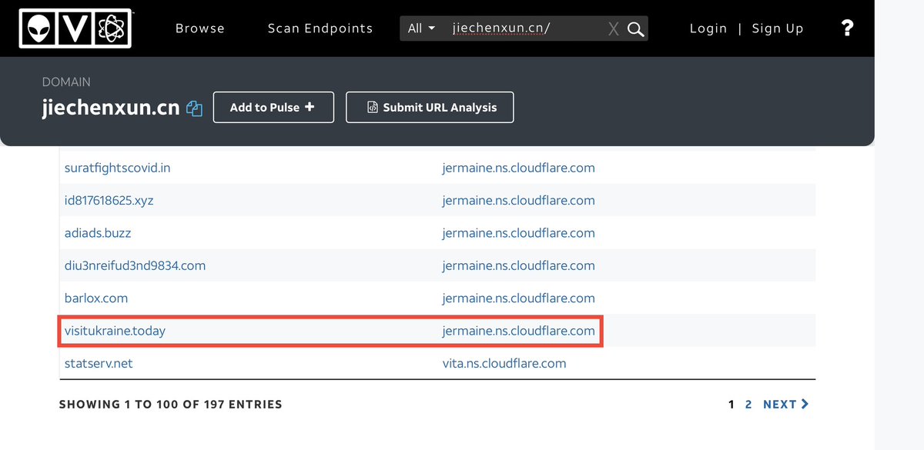Click the AlienVault OTX logo
Image resolution: width=924 pixels, height=450 pixels.
click(x=75, y=28)
